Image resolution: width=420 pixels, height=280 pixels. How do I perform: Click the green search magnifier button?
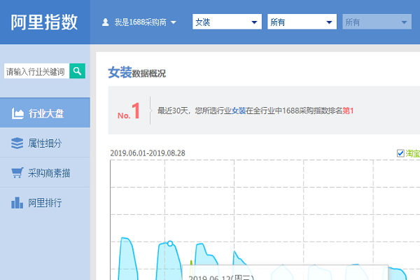[x=78, y=71]
